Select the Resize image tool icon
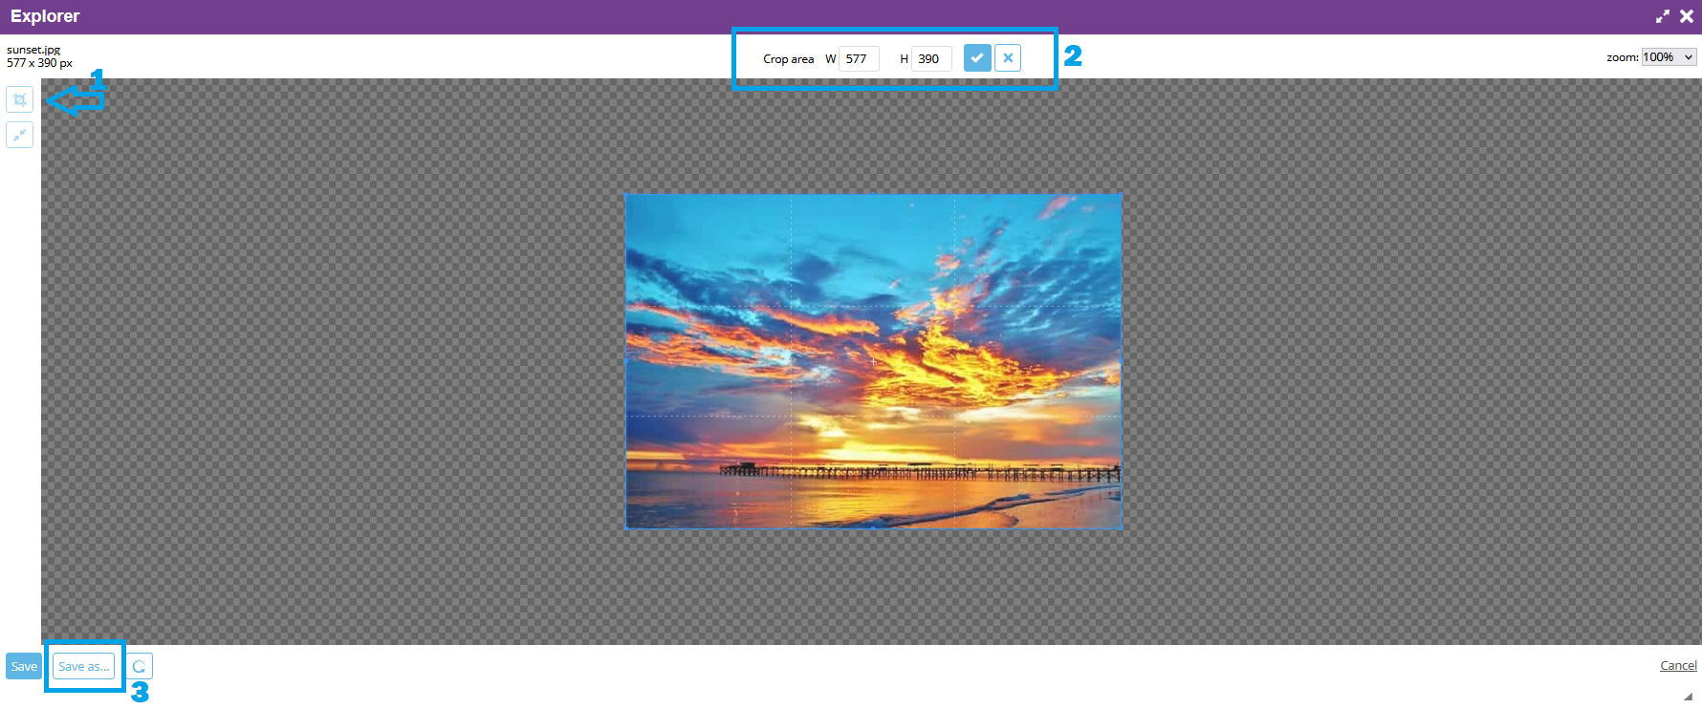1702x709 pixels. pyautogui.click(x=20, y=135)
